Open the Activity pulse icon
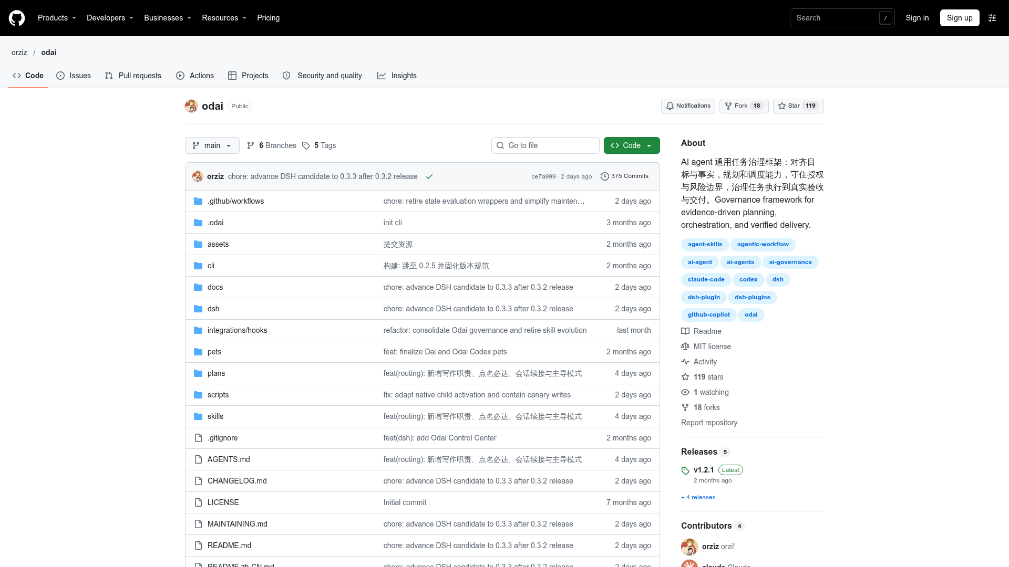1009x567 pixels. 685,362
